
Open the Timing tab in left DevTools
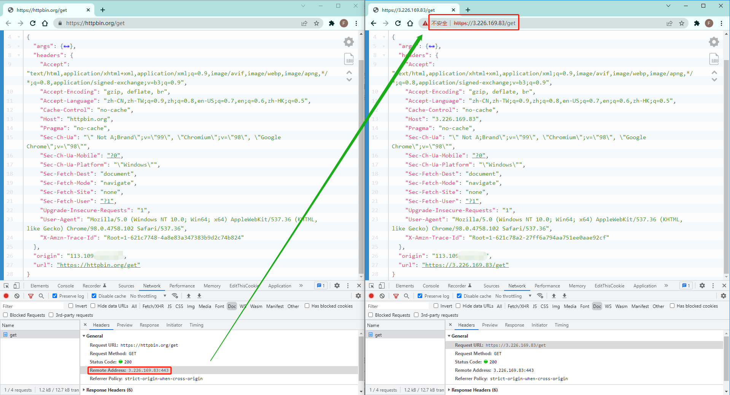tap(196, 325)
